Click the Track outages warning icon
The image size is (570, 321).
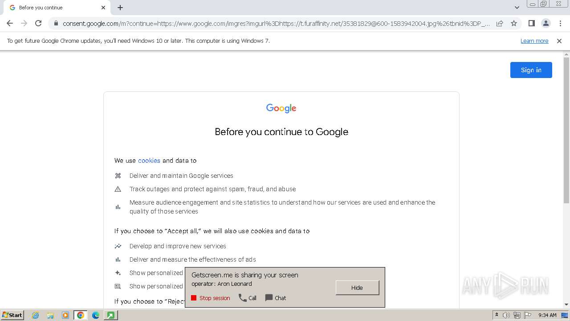[x=118, y=189]
